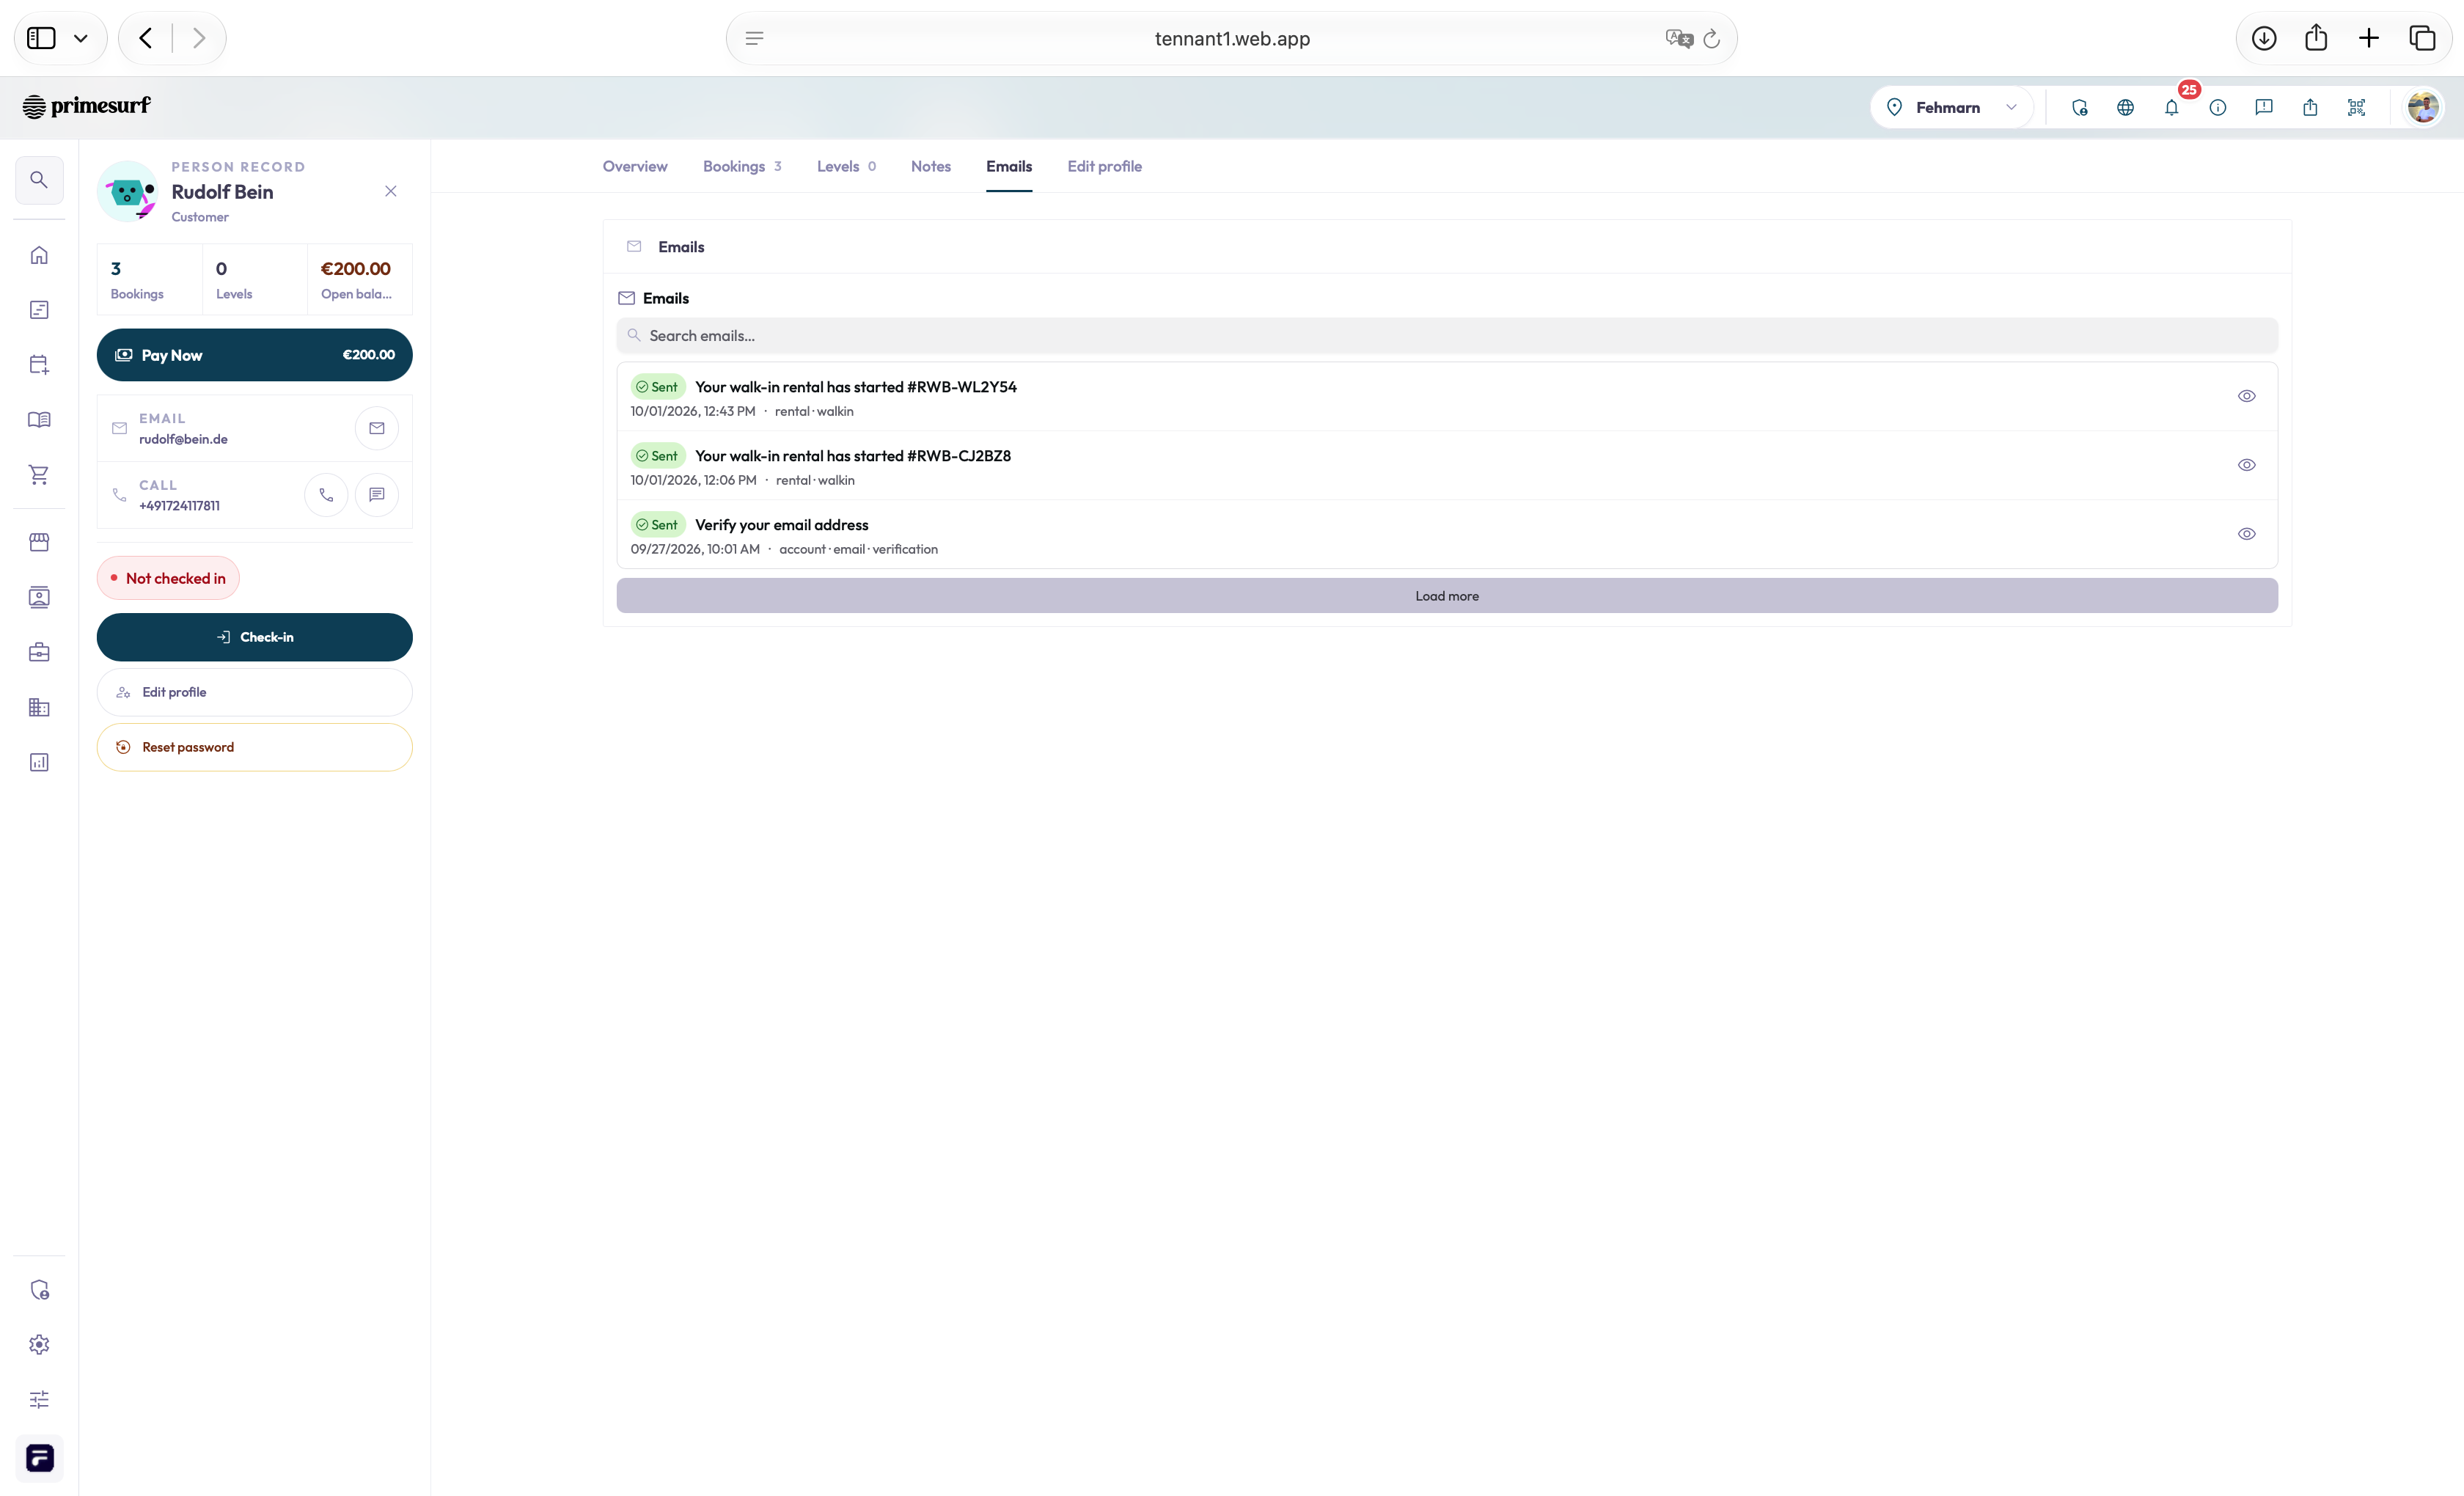Click the Pay Now €200.00 button

pos(255,355)
